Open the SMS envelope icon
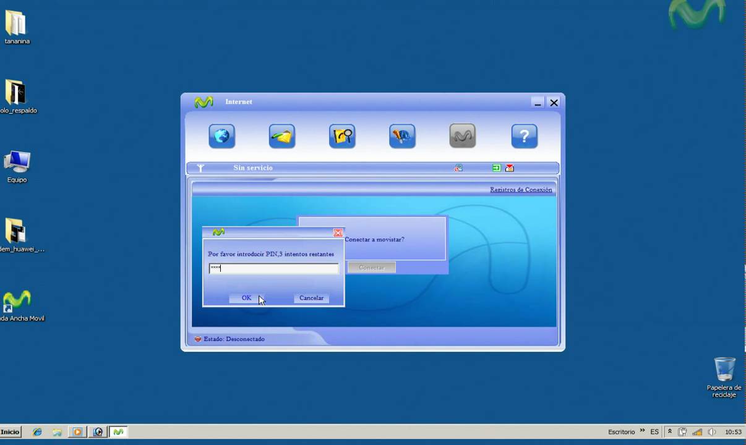The height and width of the screenshot is (445, 746). (x=282, y=136)
